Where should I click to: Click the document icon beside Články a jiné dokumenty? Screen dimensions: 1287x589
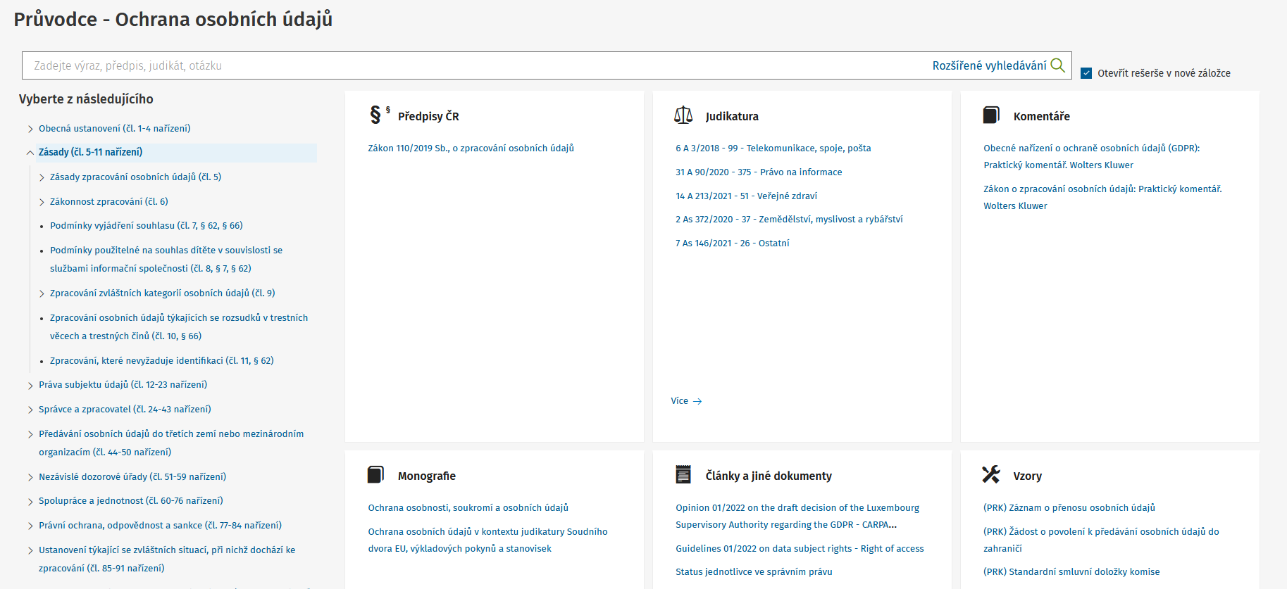coord(683,475)
